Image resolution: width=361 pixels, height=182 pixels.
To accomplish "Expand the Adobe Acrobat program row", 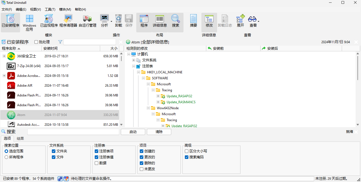I will click(4, 76).
